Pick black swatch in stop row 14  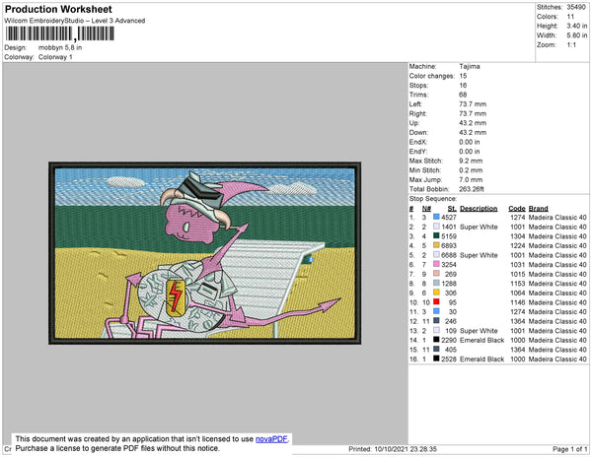coord(436,340)
